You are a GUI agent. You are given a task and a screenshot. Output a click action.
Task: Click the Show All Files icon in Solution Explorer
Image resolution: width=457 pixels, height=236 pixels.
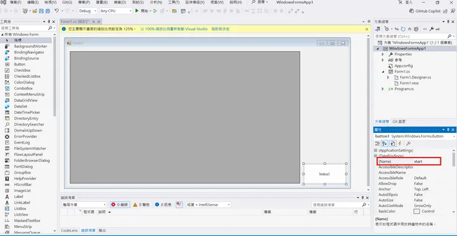(416, 29)
